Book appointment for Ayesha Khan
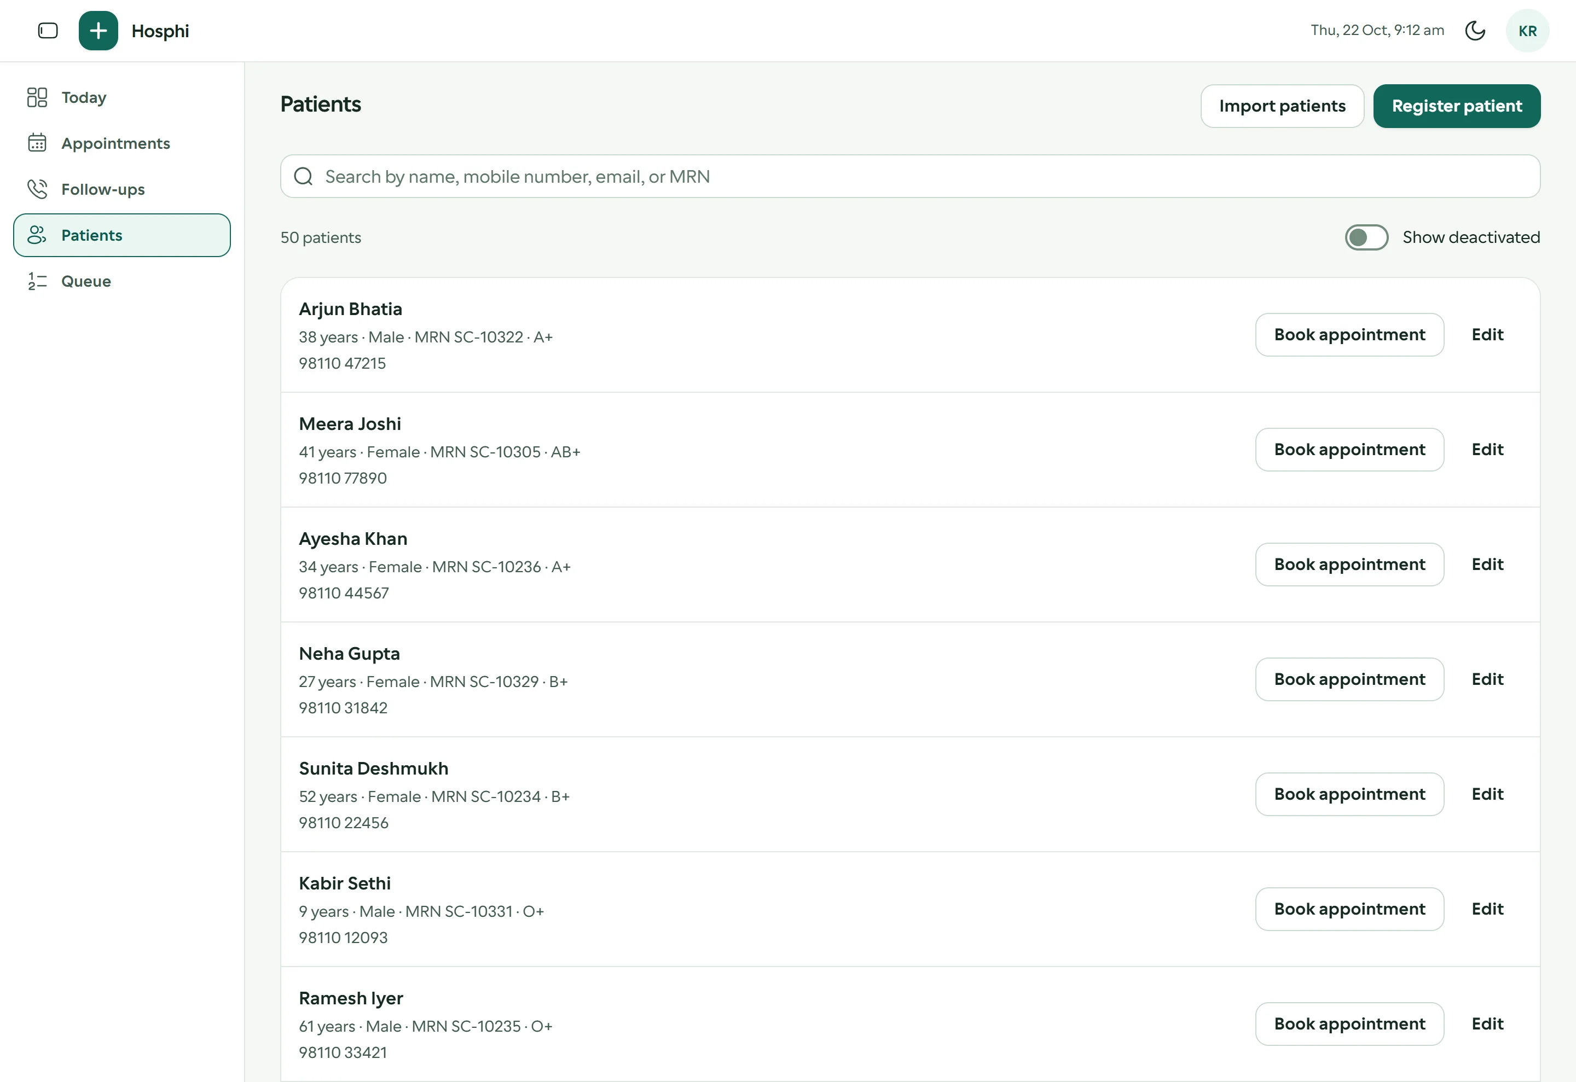Viewport: 1576px width, 1082px height. [x=1349, y=564]
